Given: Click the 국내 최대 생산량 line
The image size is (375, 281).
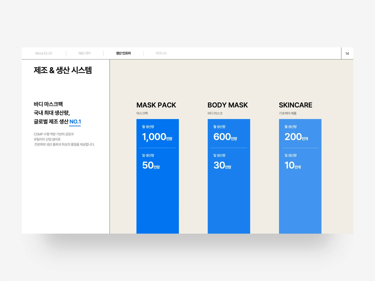Looking at the screenshot, I should [52, 113].
